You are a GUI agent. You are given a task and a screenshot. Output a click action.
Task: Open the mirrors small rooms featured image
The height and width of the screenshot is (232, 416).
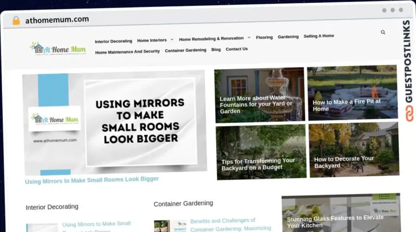(x=114, y=123)
